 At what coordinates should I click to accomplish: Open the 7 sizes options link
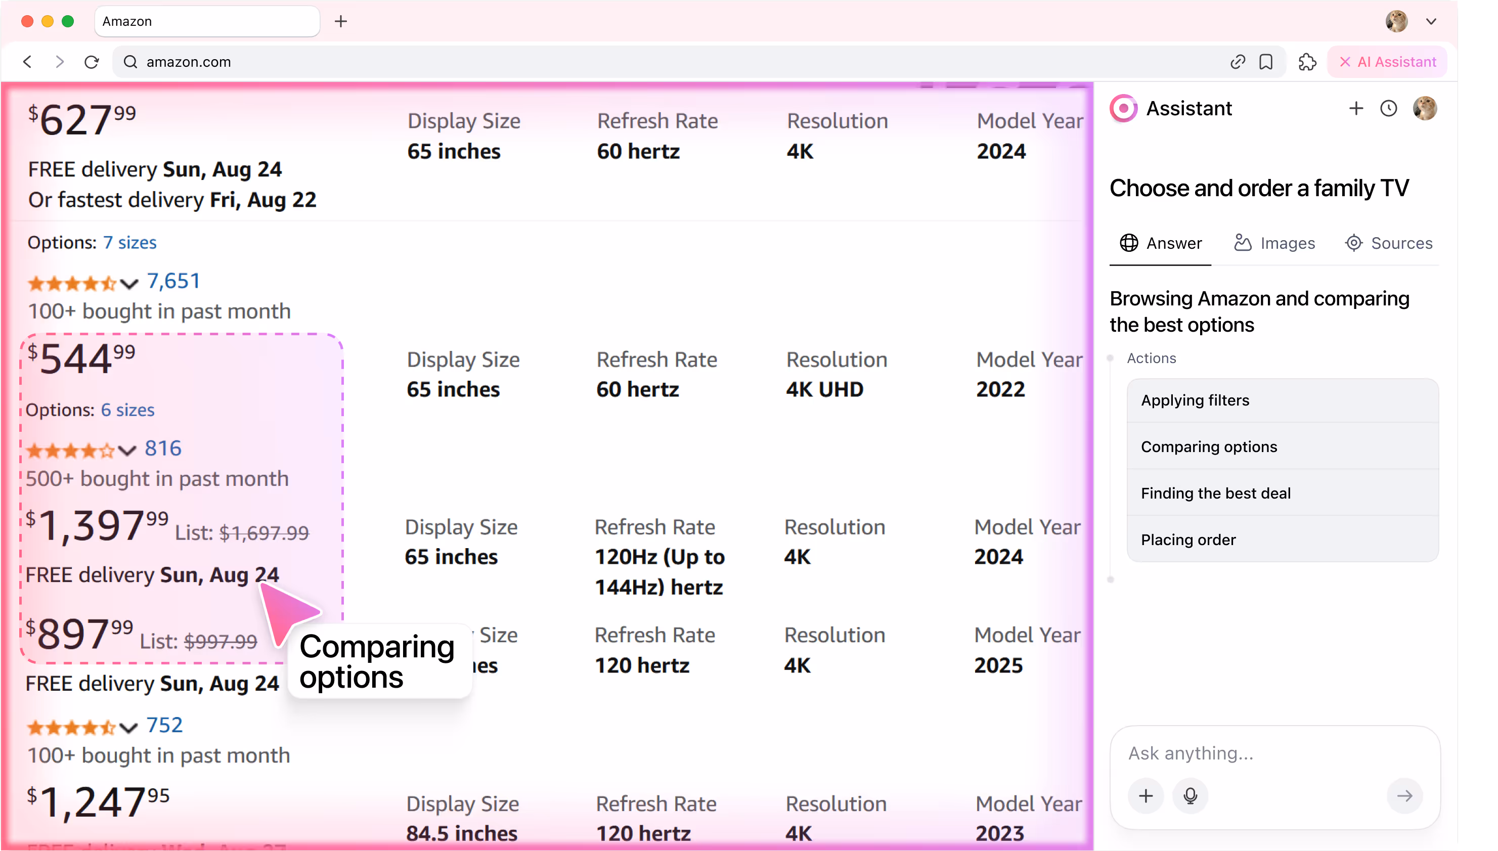[x=130, y=242]
